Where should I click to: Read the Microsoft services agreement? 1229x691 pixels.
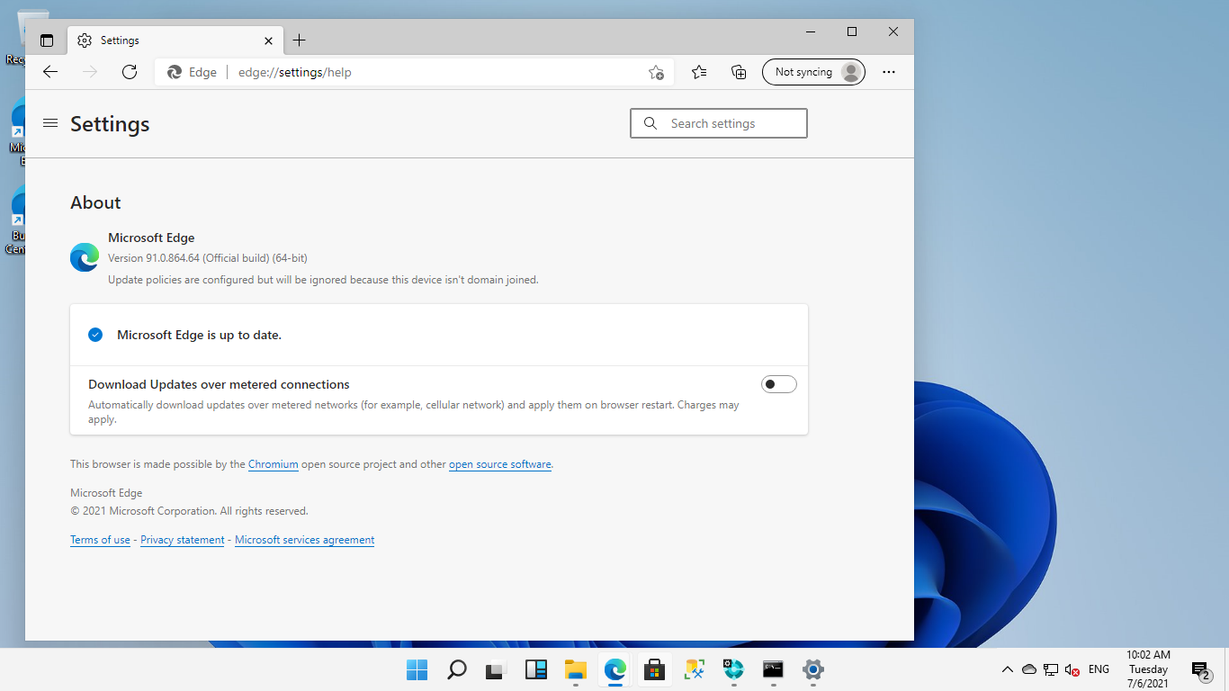304,539
